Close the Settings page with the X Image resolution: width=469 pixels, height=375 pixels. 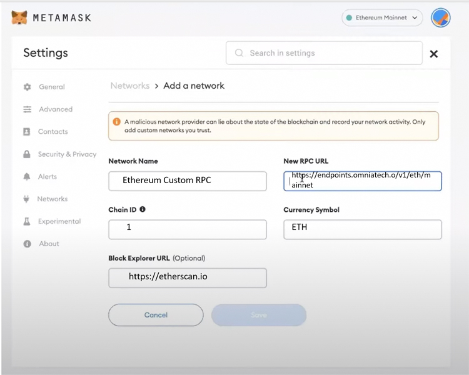434,54
